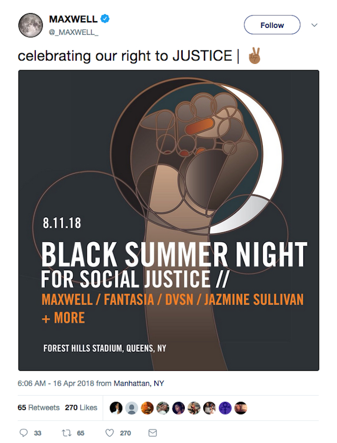
Task: Open the Manhattan, NY location link
Action: (138, 383)
